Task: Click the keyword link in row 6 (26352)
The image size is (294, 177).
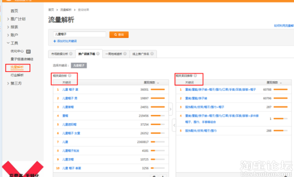Action: coord(71,133)
